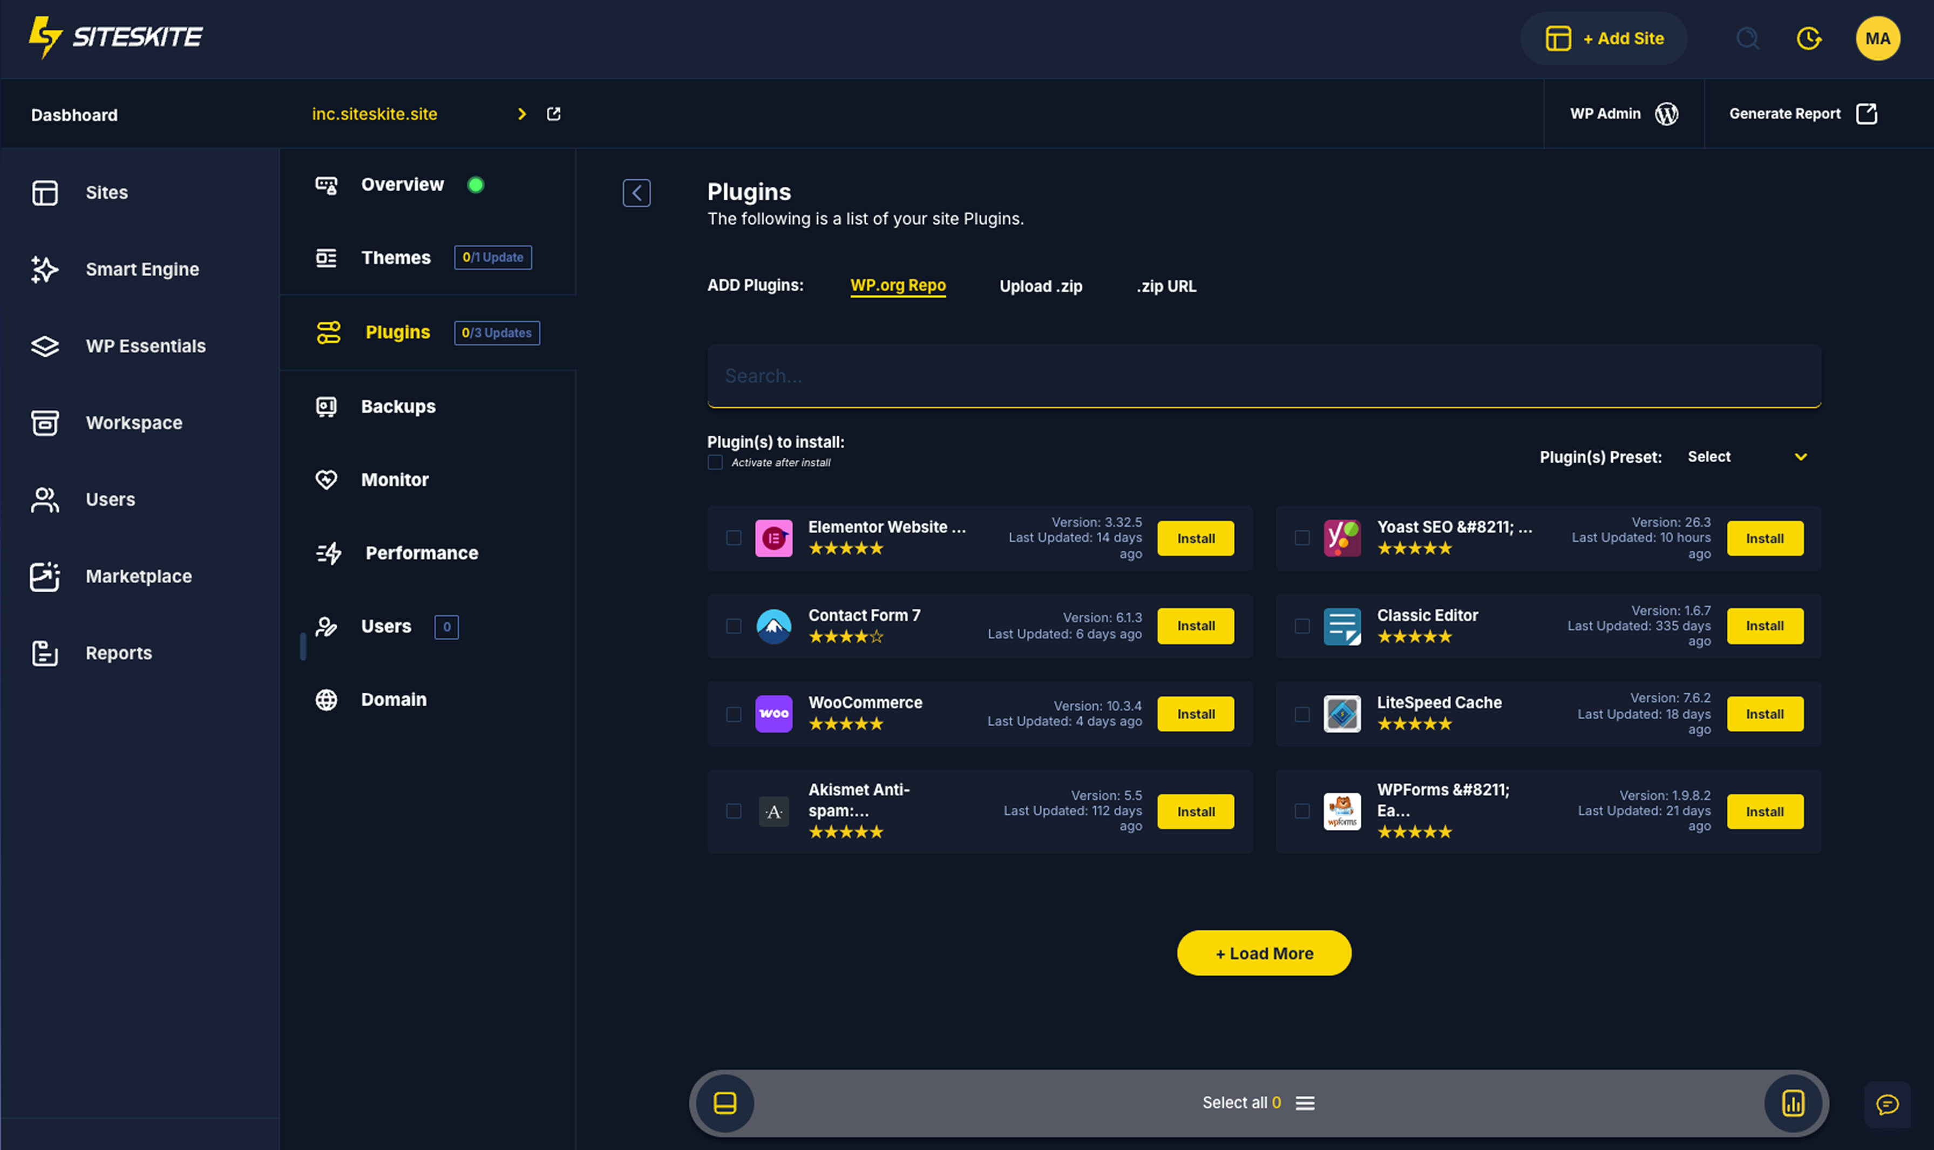Switch to the Upload .zip tab
Screen dimensions: 1934x1150
click(x=1040, y=286)
